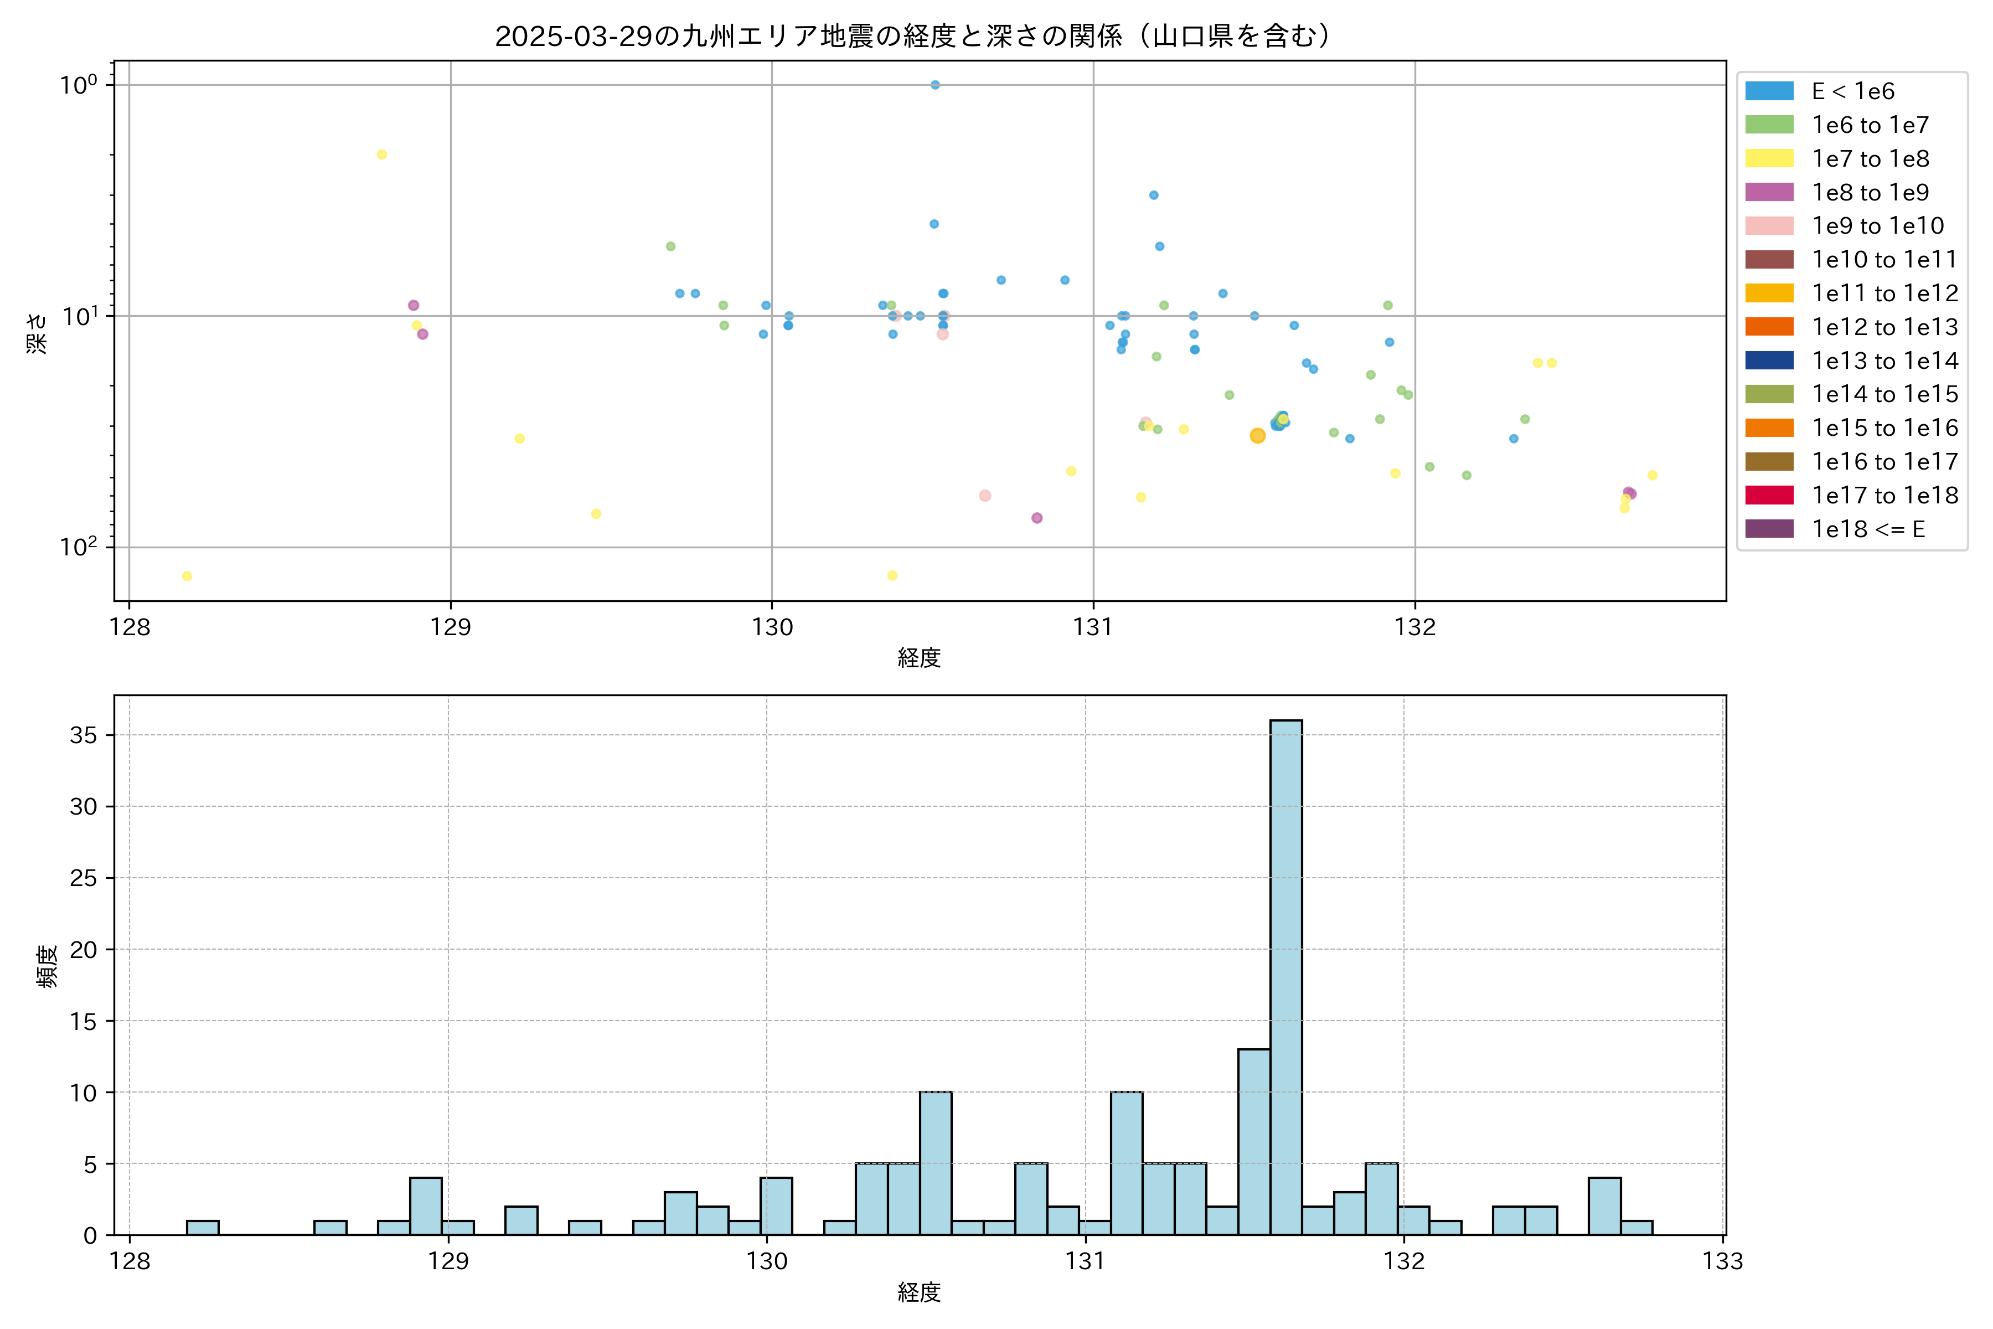Click the brown 1e10 to 1e11 legend swatch
This screenshot has height=1329, width=1993.
pyautogui.click(x=1769, y=259)
